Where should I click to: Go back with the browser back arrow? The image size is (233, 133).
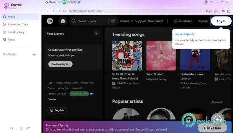48,11
